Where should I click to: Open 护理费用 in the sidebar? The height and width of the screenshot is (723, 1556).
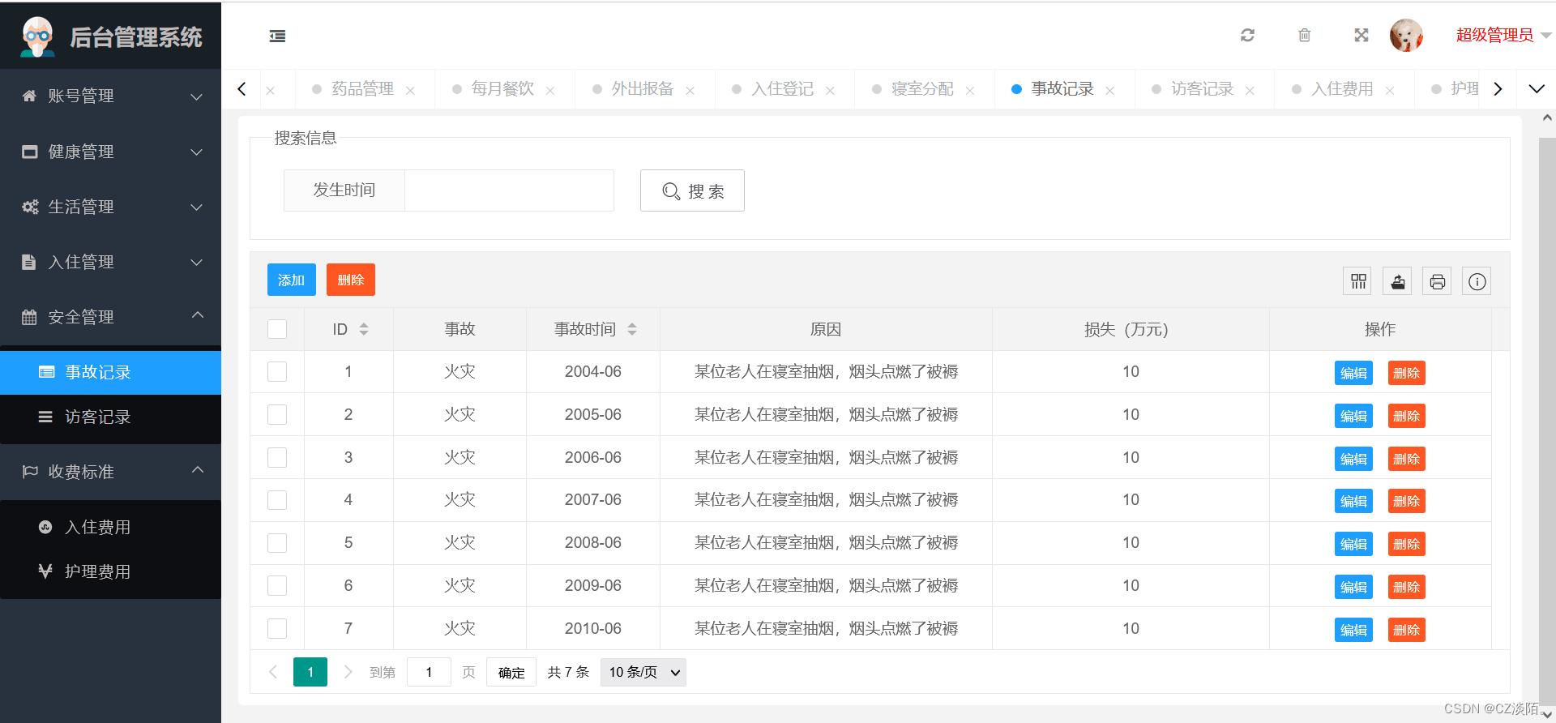pos(110,571)
